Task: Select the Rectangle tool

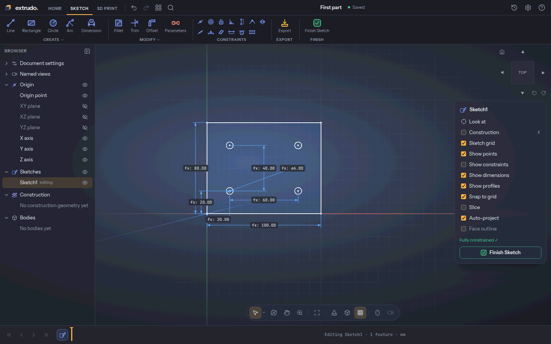Action: pyautogui.click(x=31, y=26)
